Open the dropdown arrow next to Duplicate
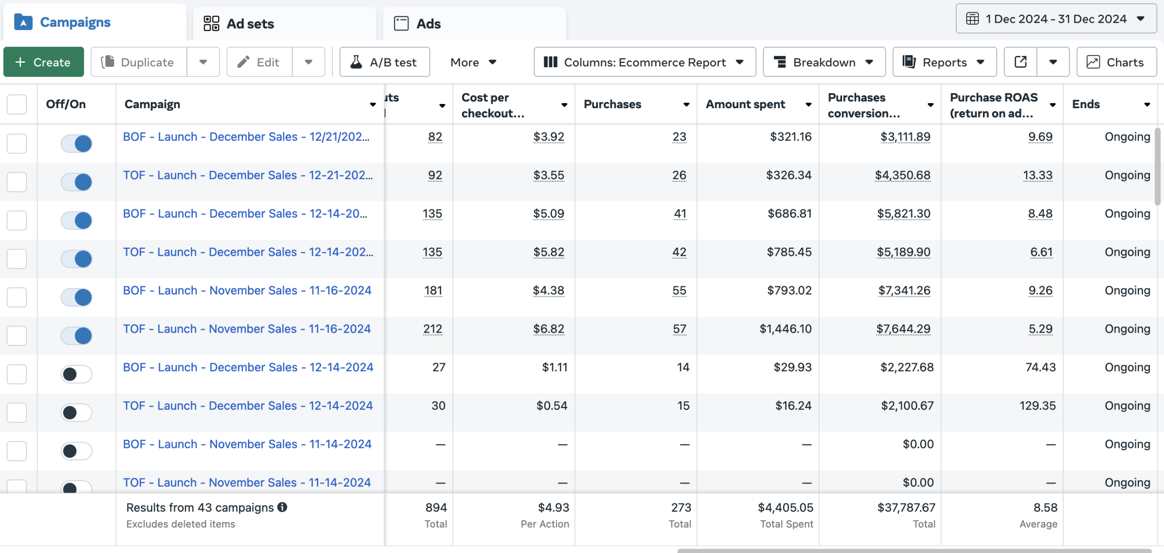 point(203,62)
